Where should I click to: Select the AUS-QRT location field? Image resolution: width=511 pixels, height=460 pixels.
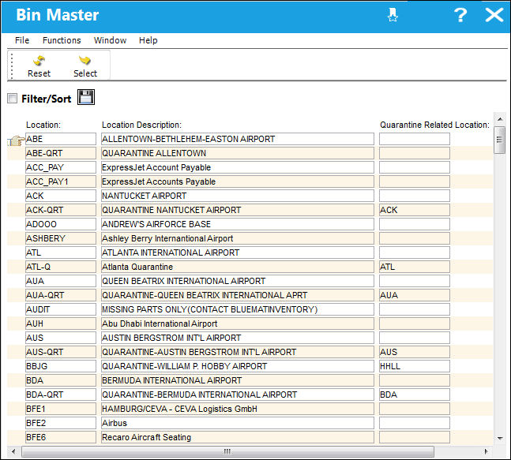pos(61,352)
